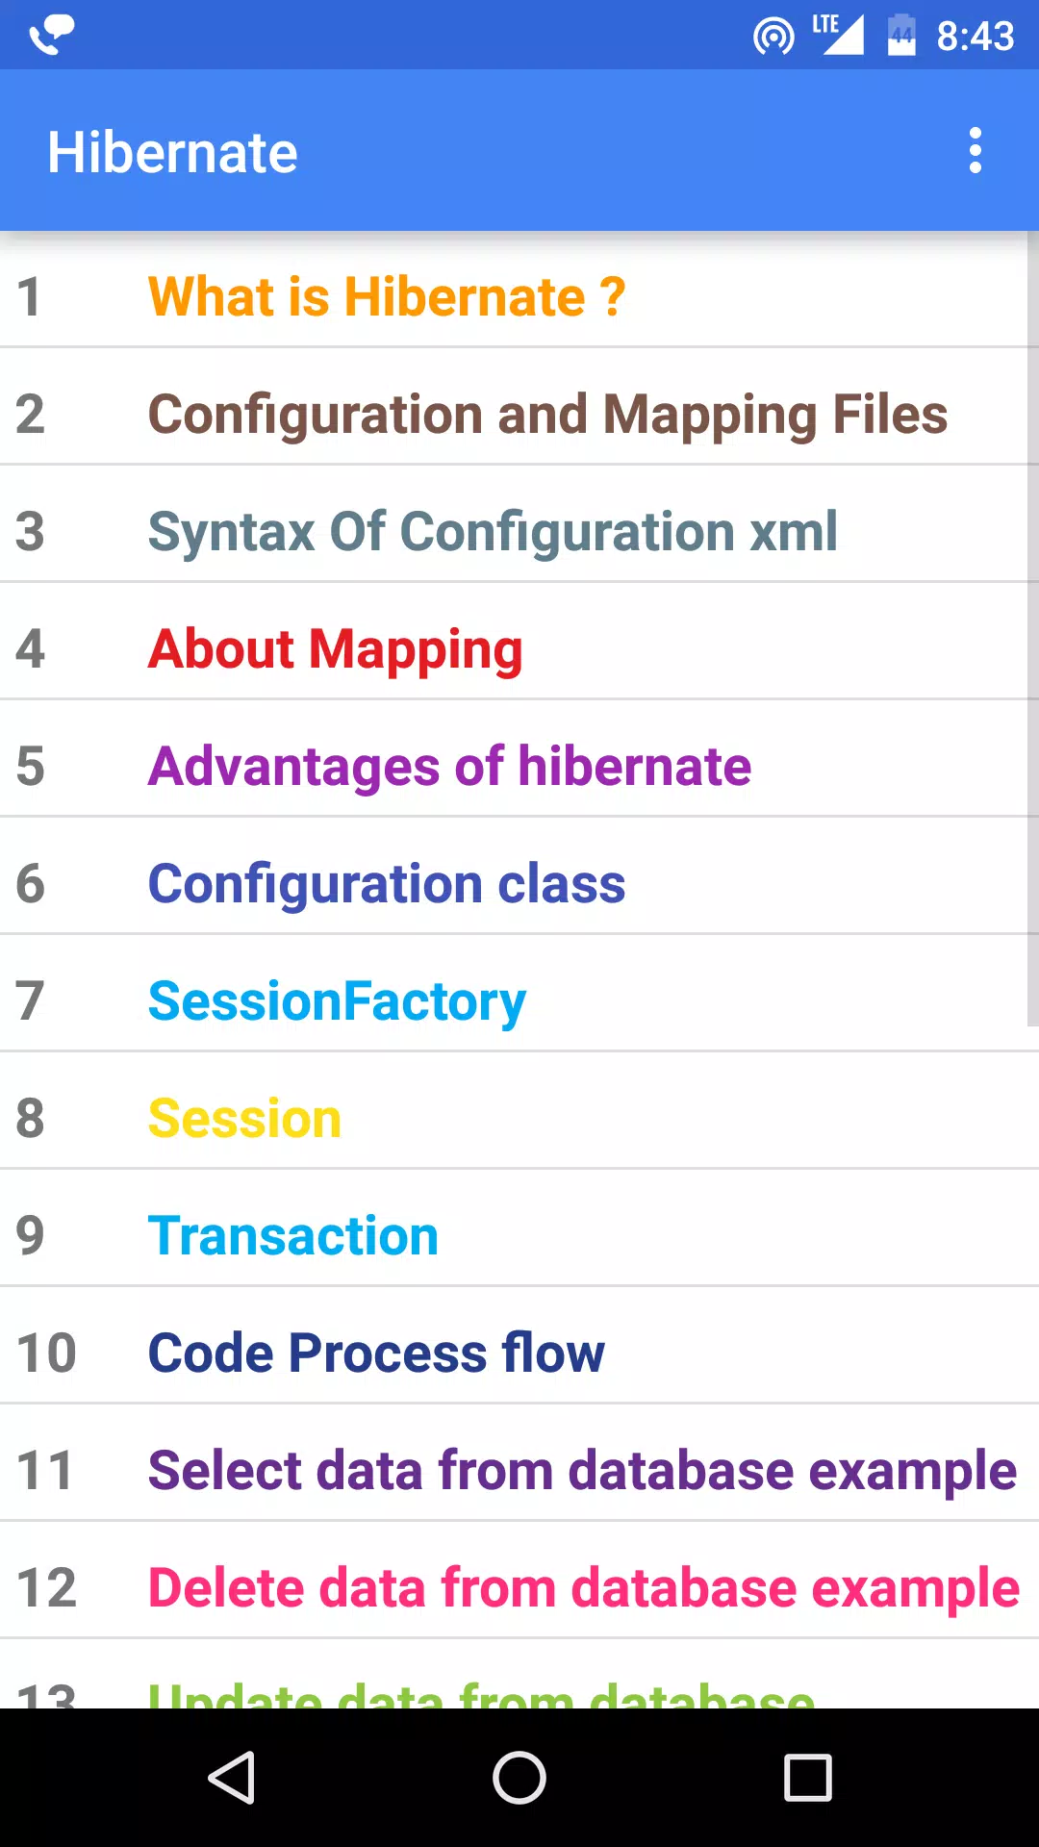This screenshot has width=1039, height=1847.
Task: Tap the hotspot status icon
Action: click(x=773, y=37)
